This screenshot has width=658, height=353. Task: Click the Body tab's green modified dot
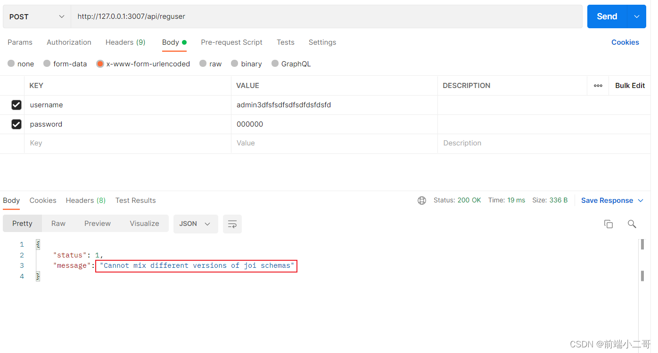185,42
